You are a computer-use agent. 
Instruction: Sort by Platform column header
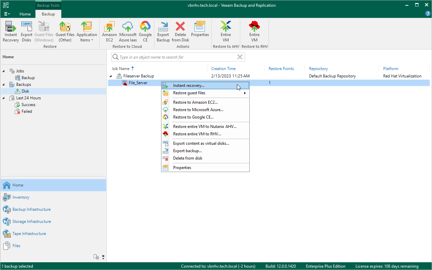[391, 69]
